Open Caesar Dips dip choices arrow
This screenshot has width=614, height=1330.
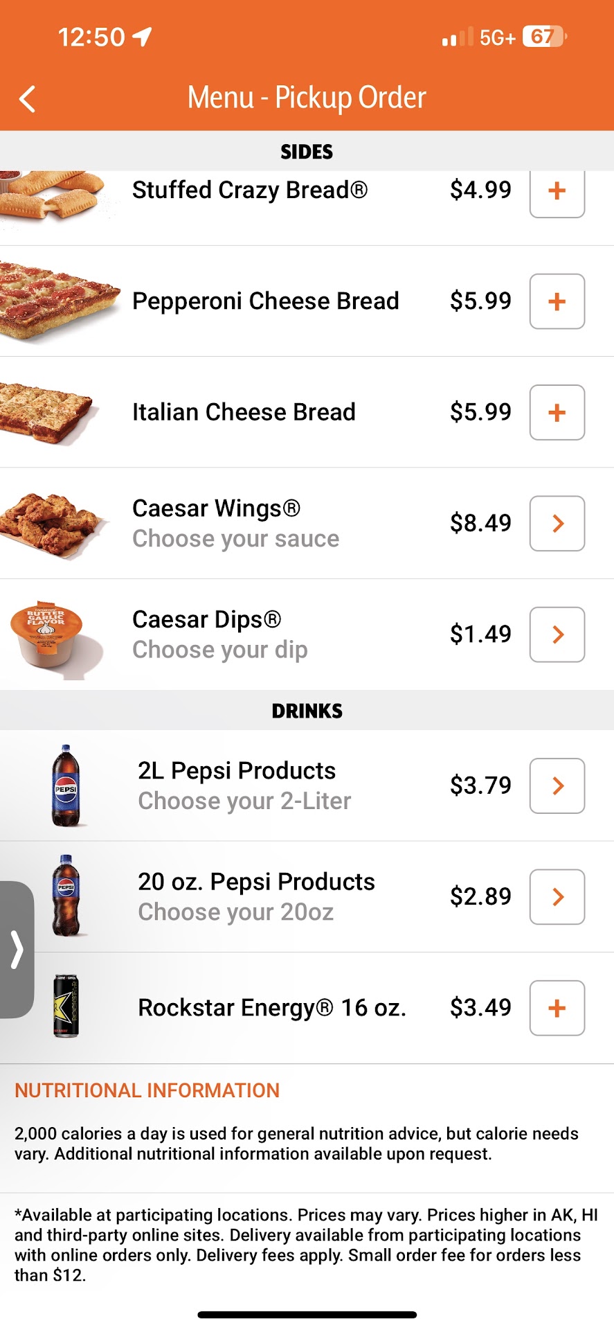pos(557,635)
